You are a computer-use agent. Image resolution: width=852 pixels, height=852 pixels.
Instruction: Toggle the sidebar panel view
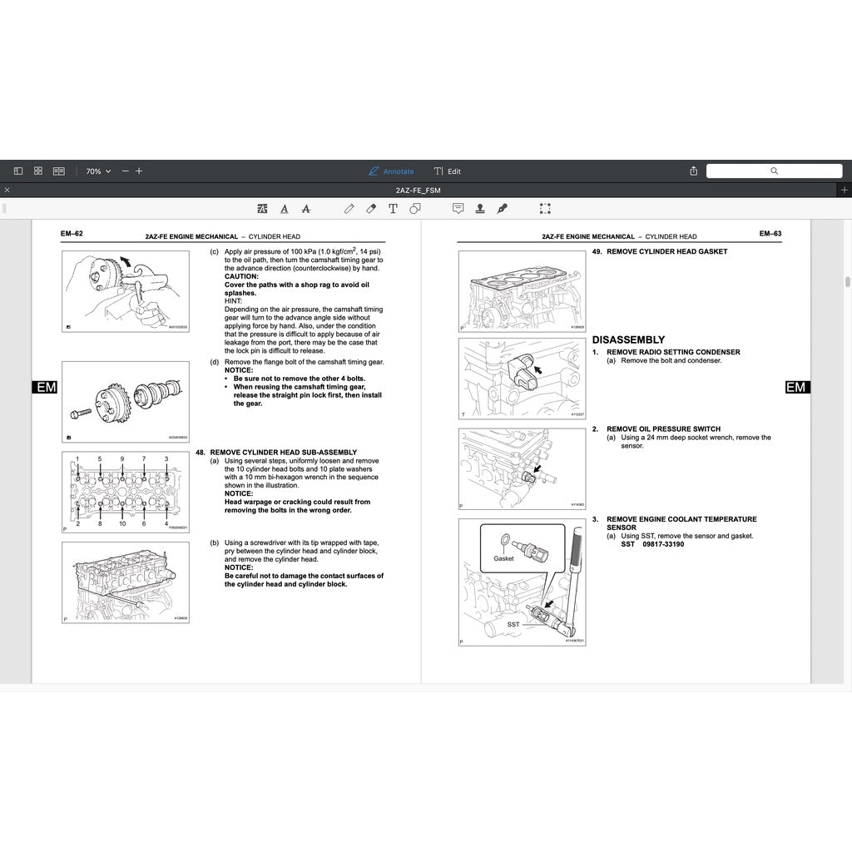pos(18,171)
